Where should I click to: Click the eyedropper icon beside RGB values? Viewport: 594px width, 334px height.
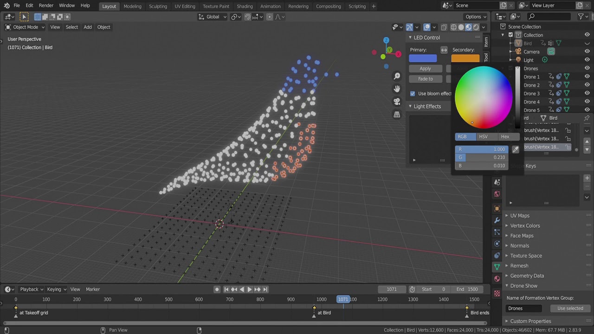[515, 149]
